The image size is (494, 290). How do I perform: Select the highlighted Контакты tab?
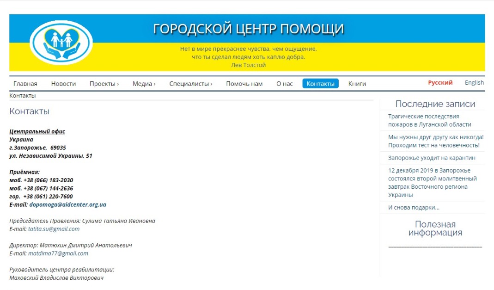320,84
